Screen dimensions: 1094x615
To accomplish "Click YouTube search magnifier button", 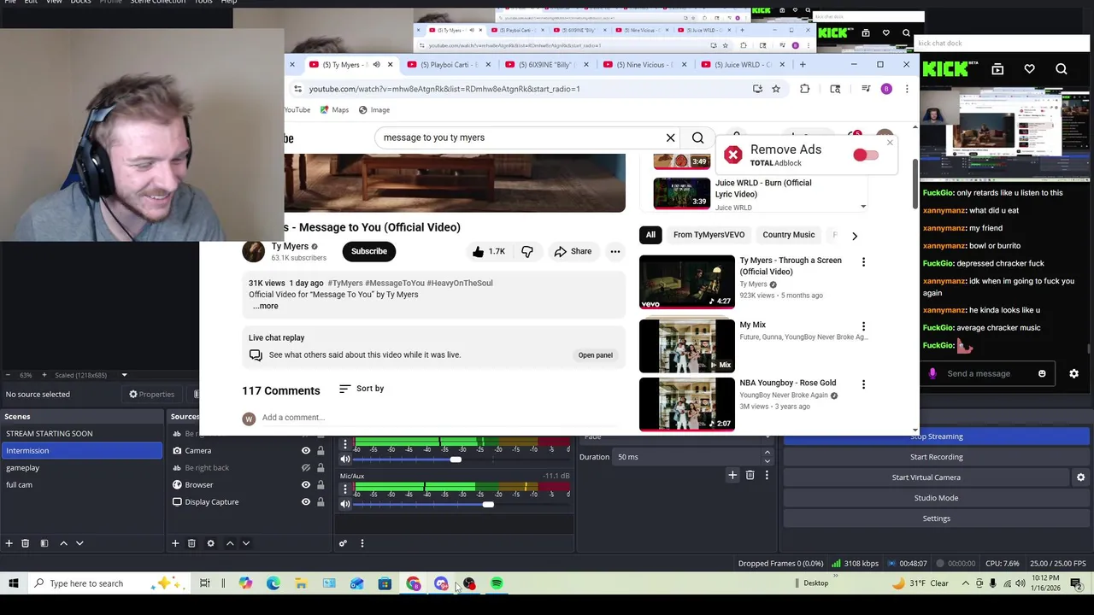I will 698,138.
